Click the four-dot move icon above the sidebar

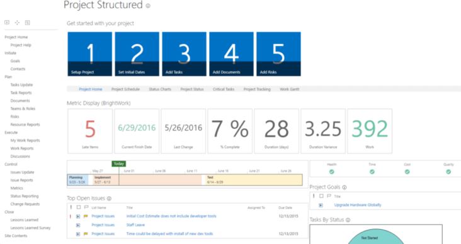(x=17, y=23)
